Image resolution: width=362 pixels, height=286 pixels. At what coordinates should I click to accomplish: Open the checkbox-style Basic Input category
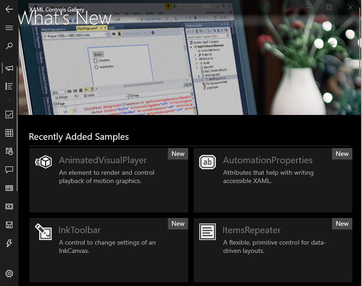pyautogui.click(x=9, y=114)
